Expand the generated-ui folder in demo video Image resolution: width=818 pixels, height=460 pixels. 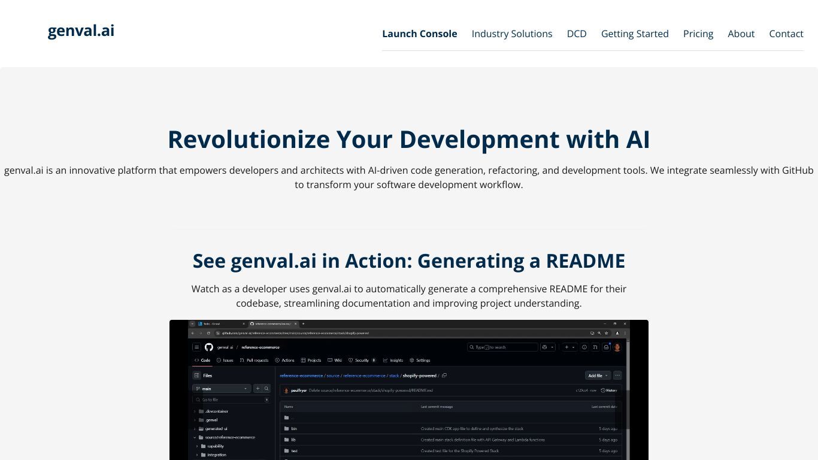click(194, 429)
